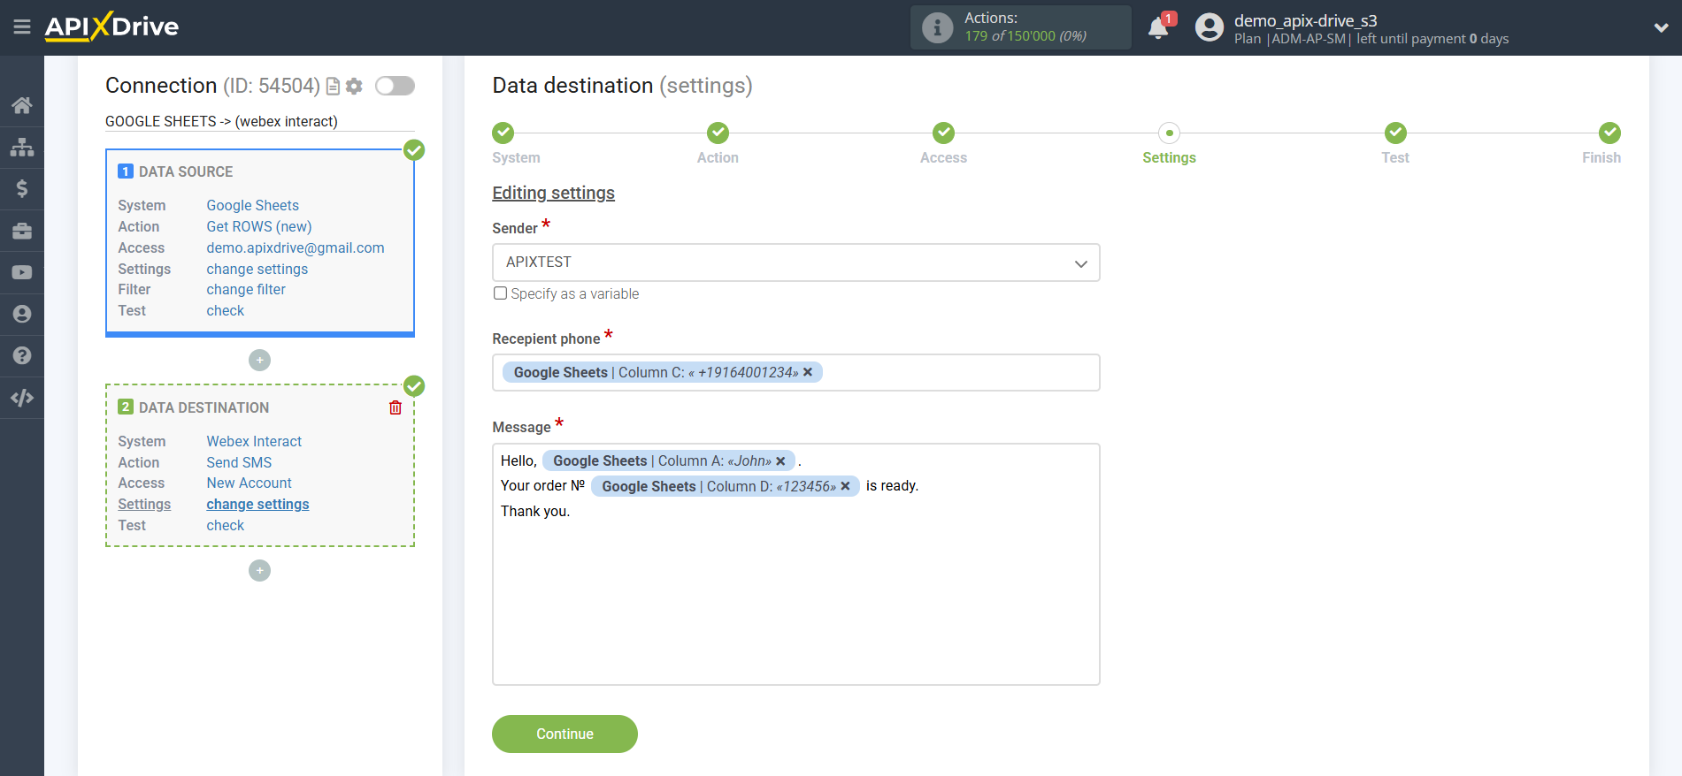Click change filter link
Screen dimensions: 1682x776
246,289
